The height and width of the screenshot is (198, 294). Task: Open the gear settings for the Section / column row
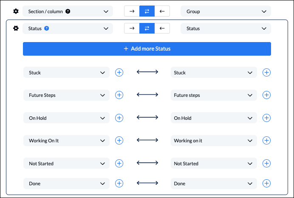pyautogui.click(x=16, y=11)
